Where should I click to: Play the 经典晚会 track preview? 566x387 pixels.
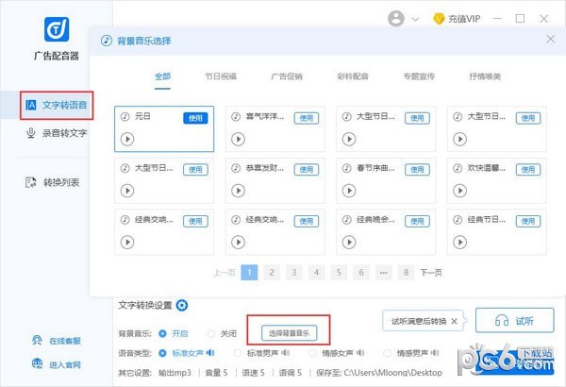tap(349, 242)
